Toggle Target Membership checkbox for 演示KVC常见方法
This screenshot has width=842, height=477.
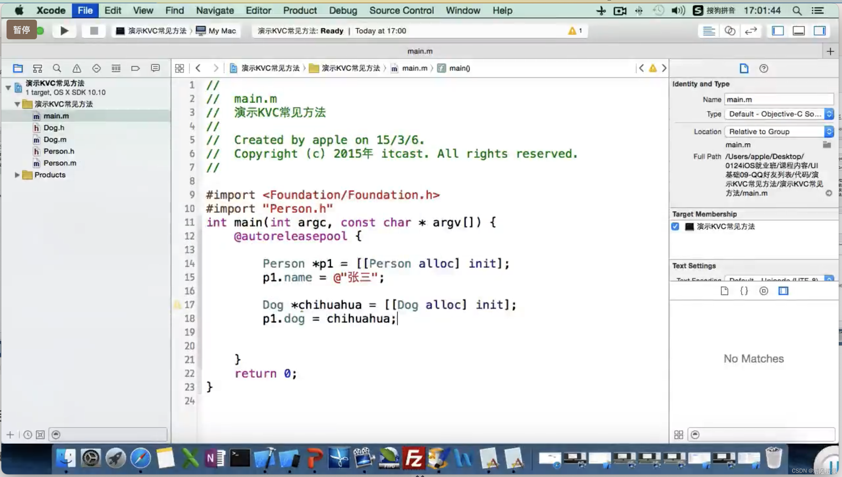675,226
